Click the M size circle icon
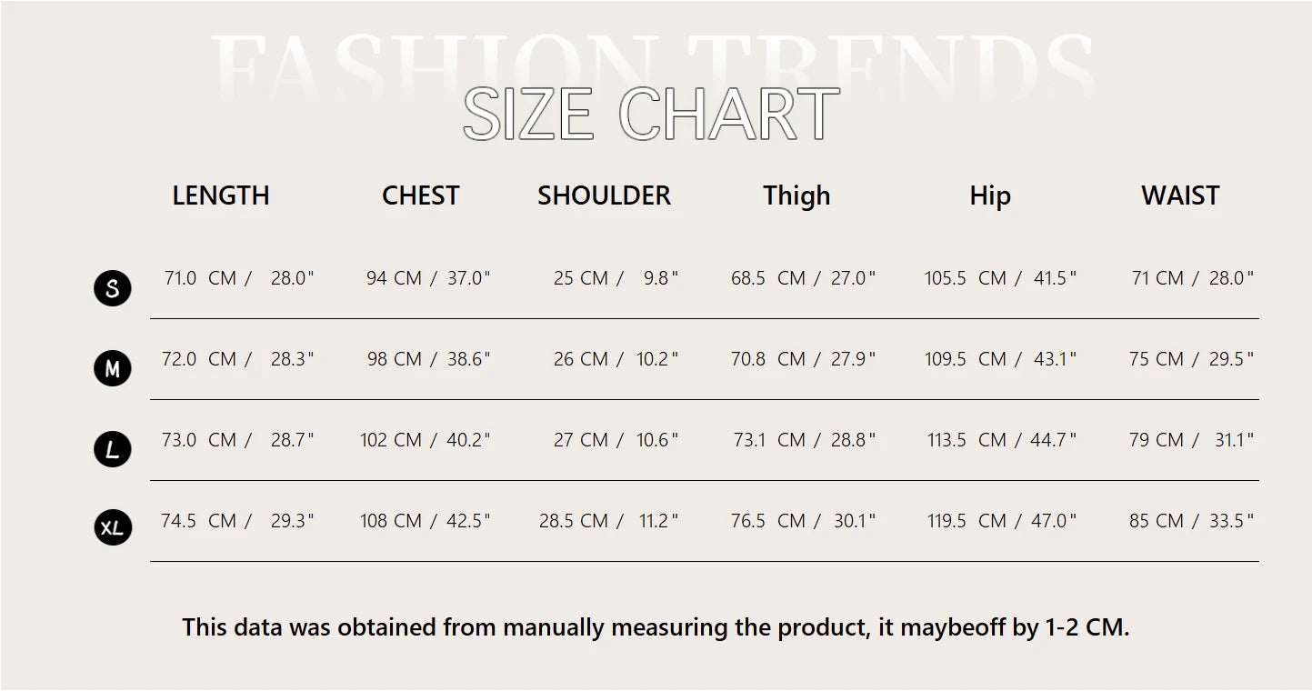This screenshot has width=1312, height=691. [x=113, y=368]
